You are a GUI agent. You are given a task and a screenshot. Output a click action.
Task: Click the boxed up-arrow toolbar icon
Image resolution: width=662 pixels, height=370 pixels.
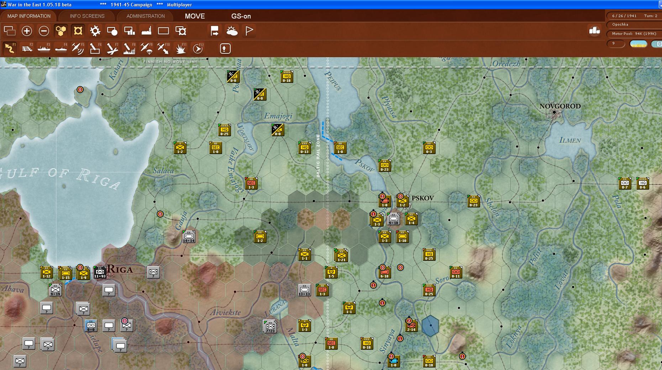click(x=225, y=48)
